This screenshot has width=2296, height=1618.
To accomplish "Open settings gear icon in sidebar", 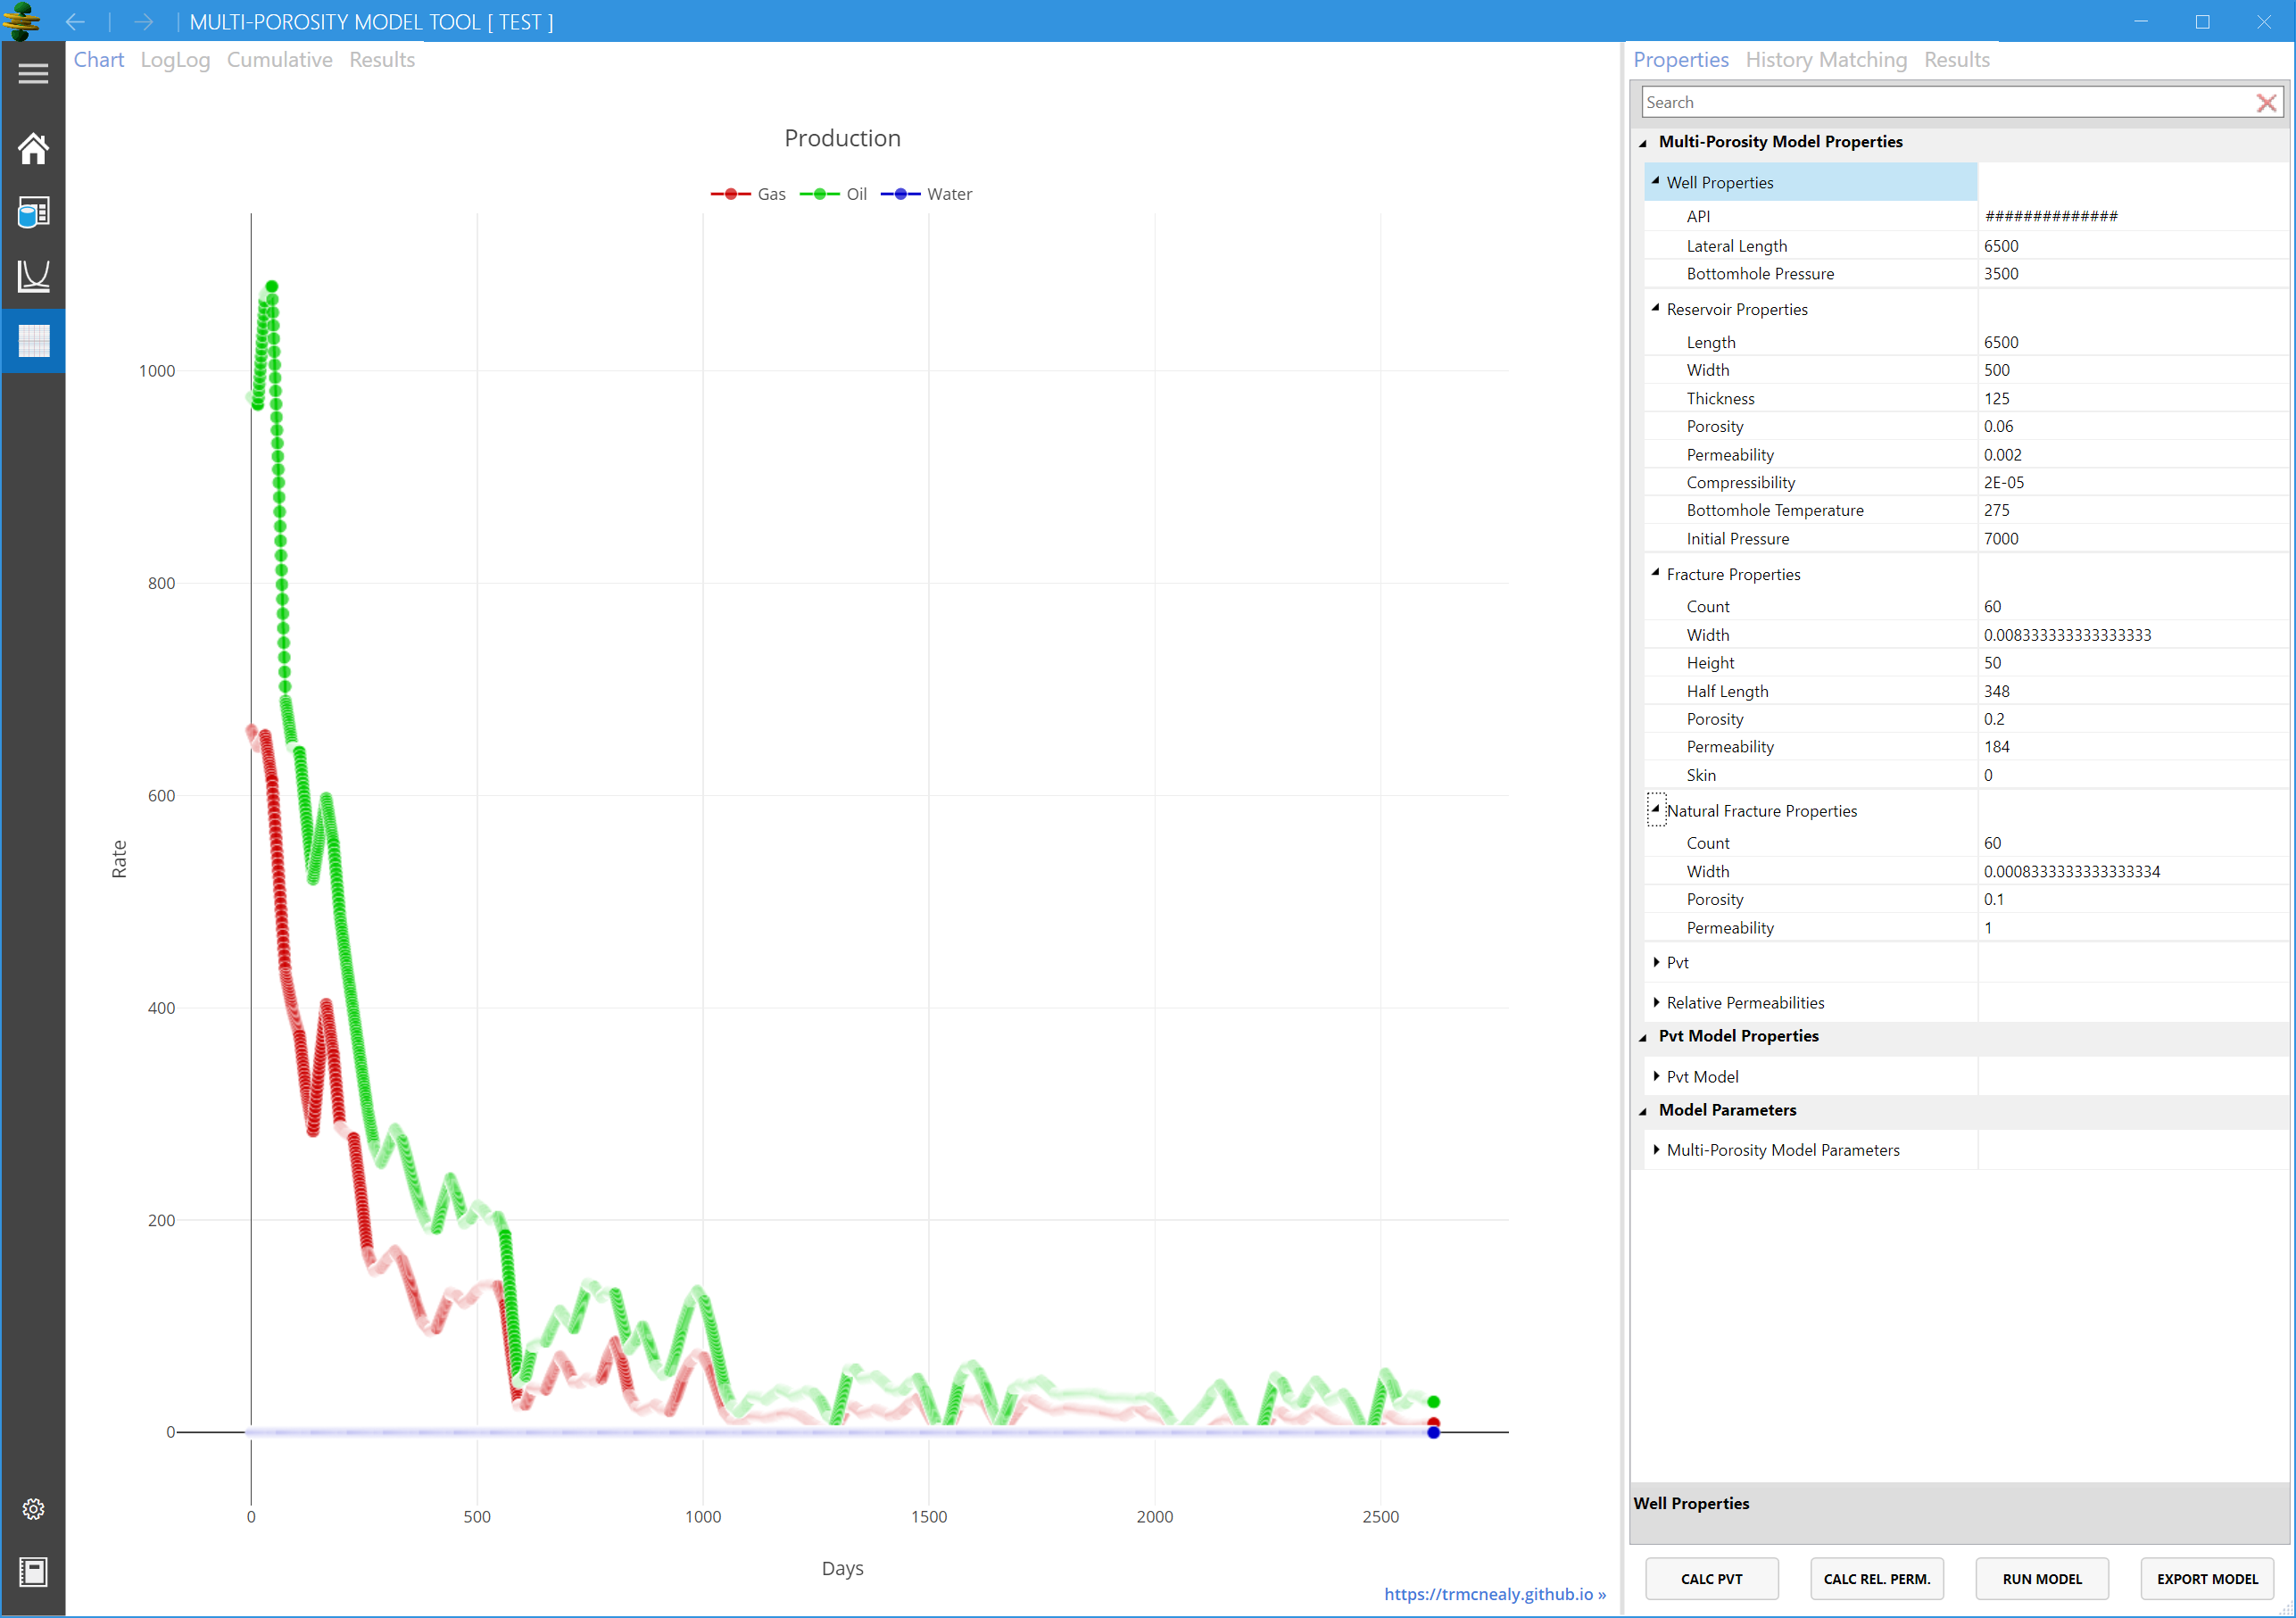I will click(x=33, y=1509).
